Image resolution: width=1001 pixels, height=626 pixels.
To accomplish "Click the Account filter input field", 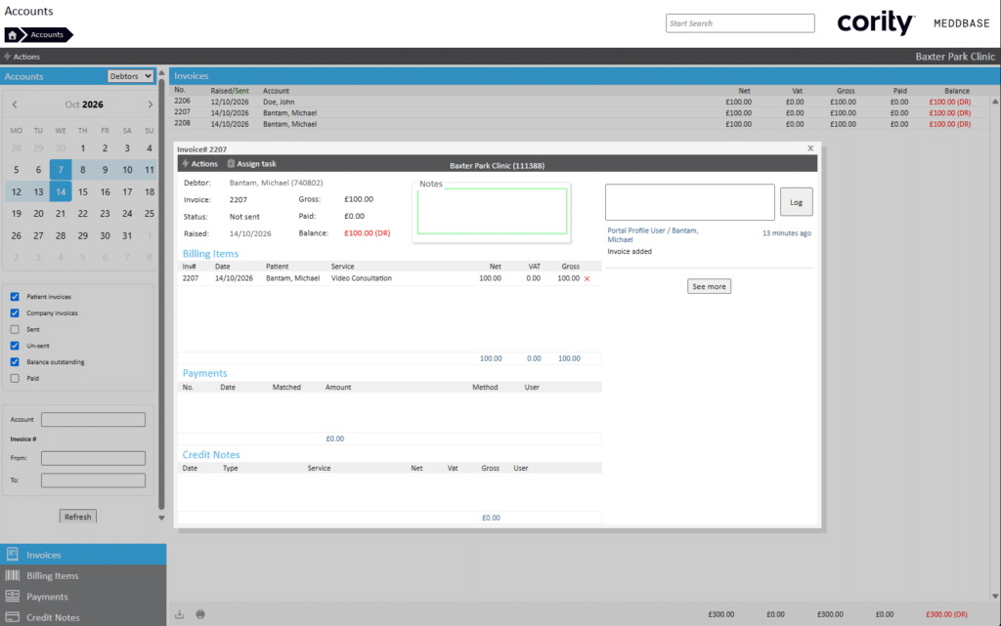I will click(93, 420).
